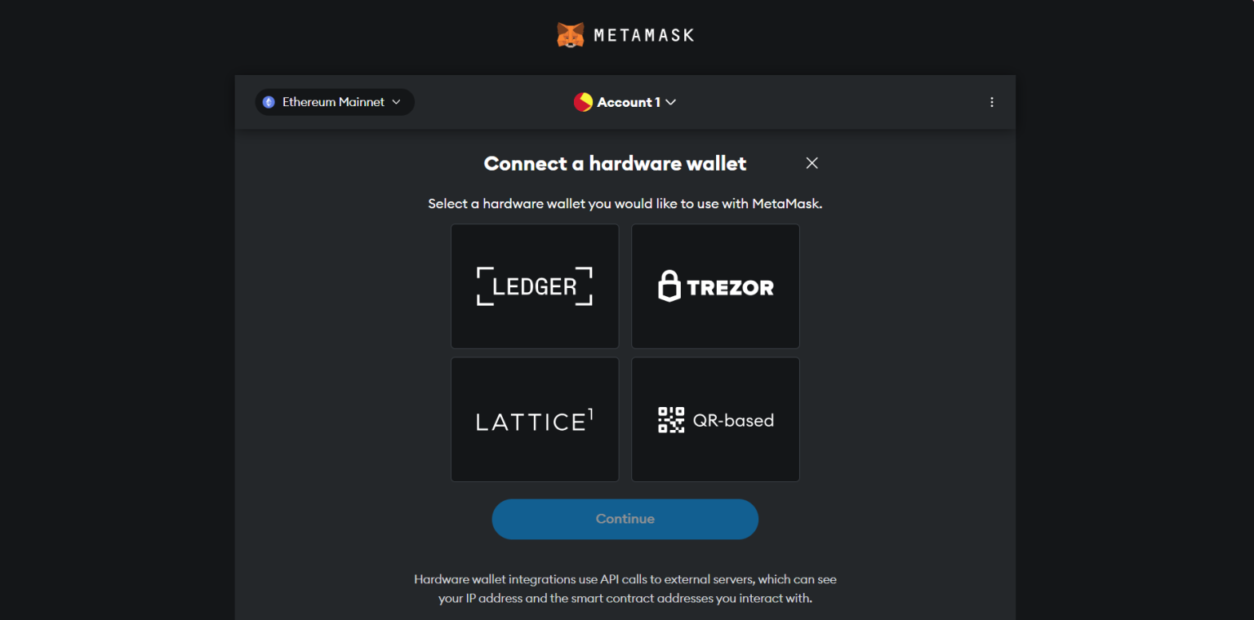Viewport: 1254px width, 620px height.
Task: Dismiss the hardware wallet dialog with X
Action: click(x=812, y=162)
